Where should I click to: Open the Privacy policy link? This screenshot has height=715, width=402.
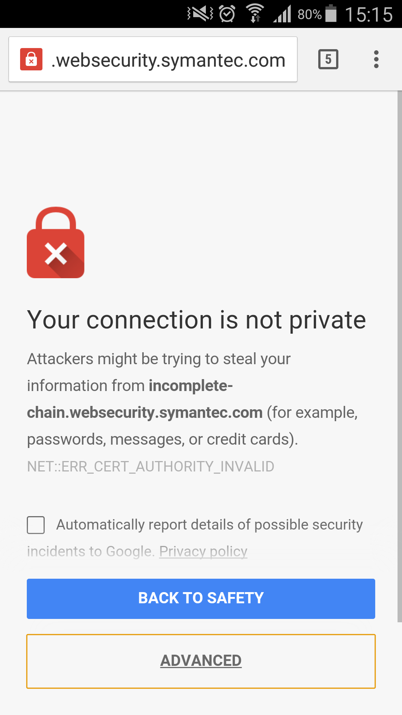point(203,552)
